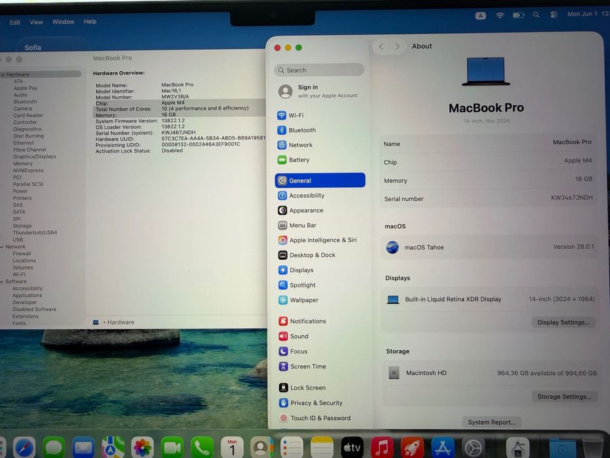Select Thunderbolt/USB4 in System Information
610x458 pixels.
(x=35, y=232)
